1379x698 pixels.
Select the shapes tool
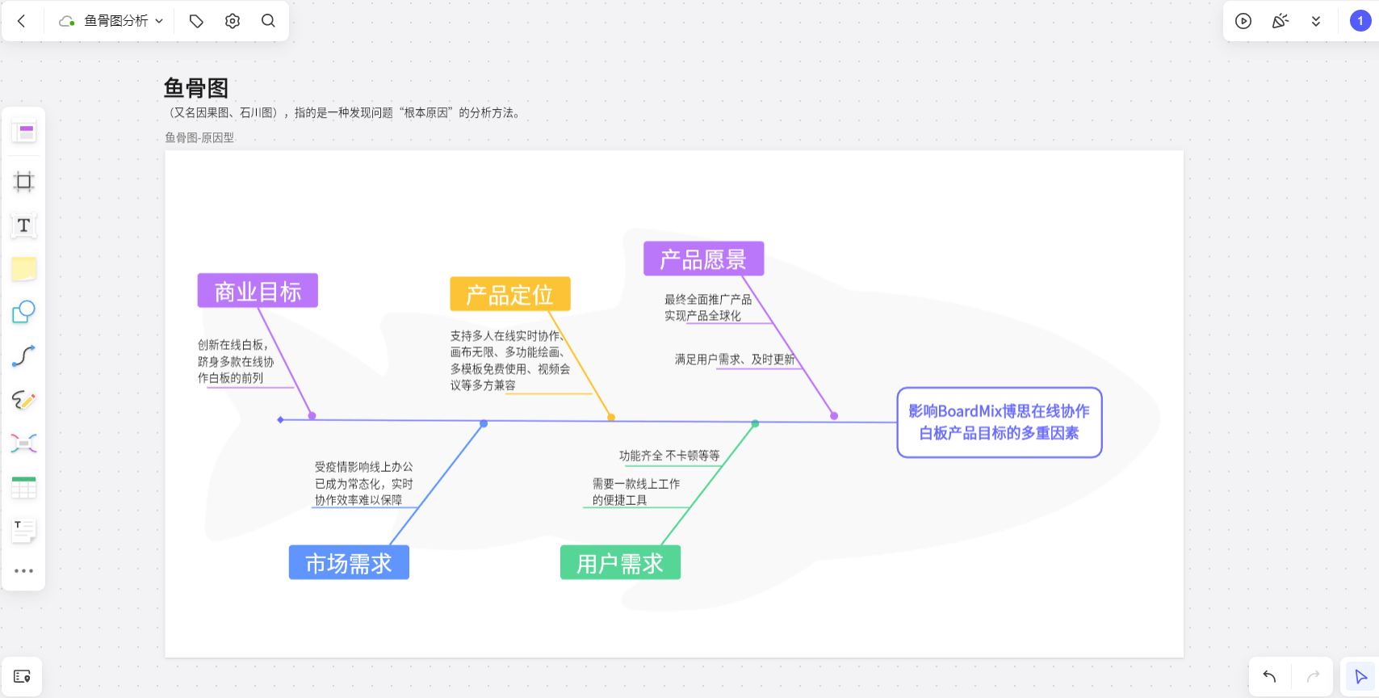[24, 313]
